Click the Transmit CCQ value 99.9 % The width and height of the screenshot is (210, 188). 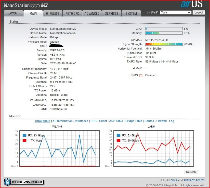tap(150, 57)
